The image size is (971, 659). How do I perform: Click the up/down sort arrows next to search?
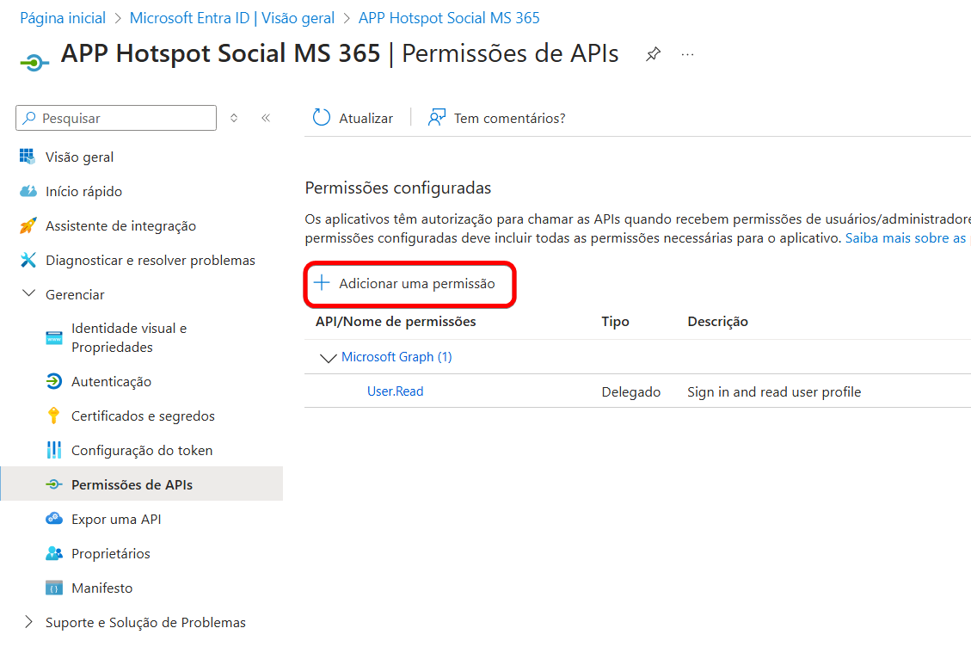[x=234, y=118]
